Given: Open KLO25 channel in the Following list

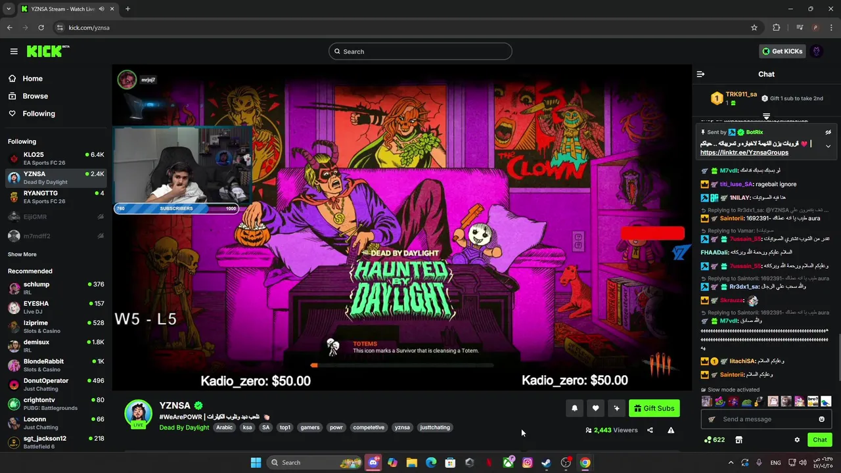Looking at the screenshot, I should [56, 158].
